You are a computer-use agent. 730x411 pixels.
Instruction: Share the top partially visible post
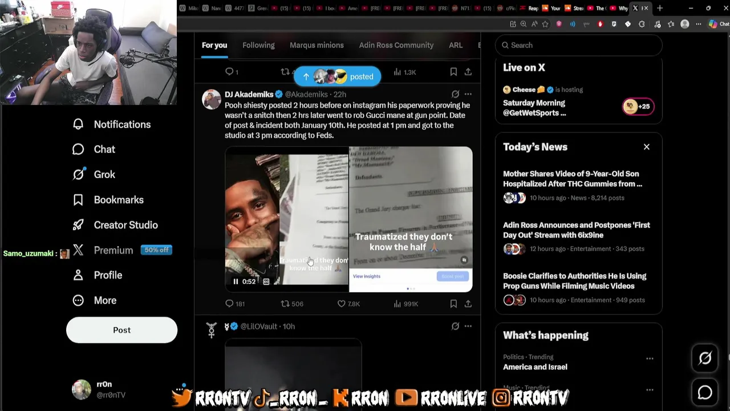468,72
